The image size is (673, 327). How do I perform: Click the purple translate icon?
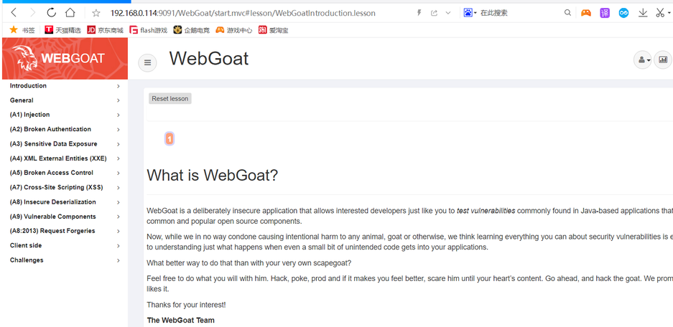605,13
